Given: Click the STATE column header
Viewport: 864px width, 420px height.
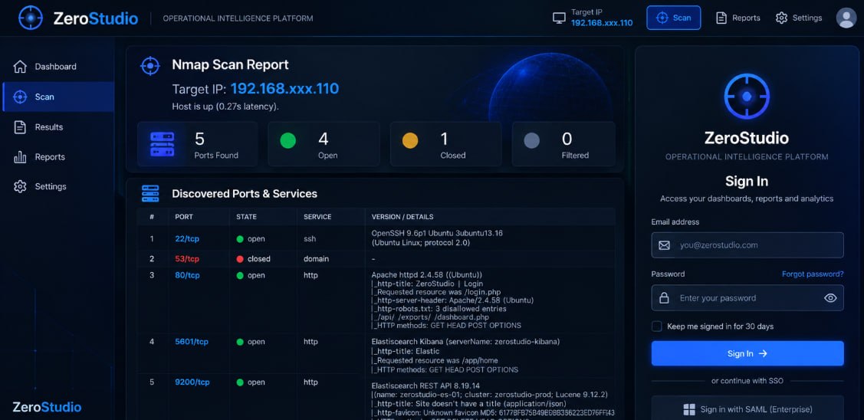Looking at the screenshot, I should (246, 217).
